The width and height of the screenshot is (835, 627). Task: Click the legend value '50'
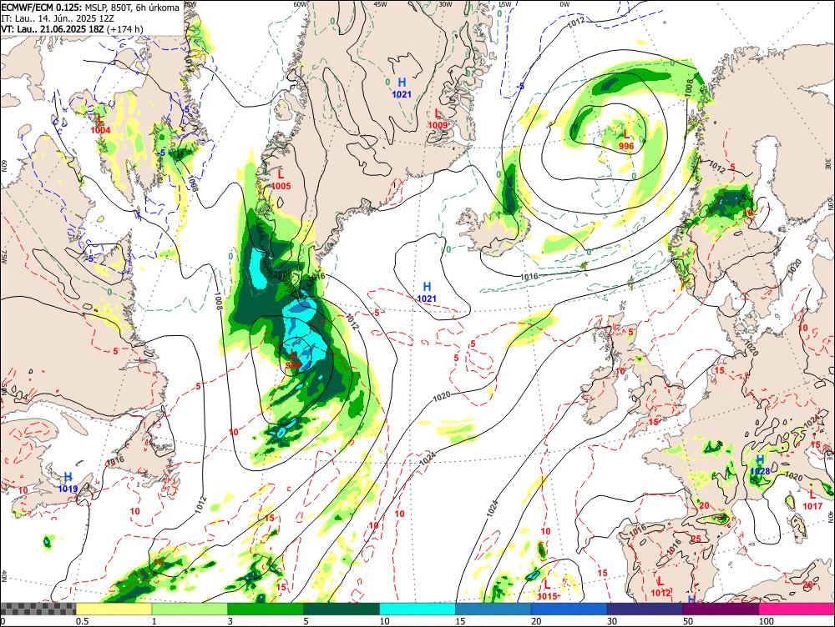pos(688,621)
